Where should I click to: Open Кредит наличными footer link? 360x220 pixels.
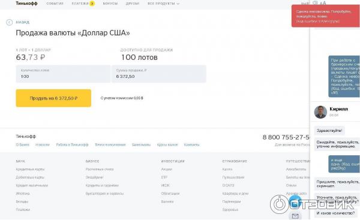point(32,185)
